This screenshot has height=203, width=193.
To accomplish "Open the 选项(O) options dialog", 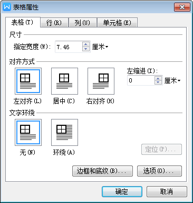I will click(x=159, y=171).
